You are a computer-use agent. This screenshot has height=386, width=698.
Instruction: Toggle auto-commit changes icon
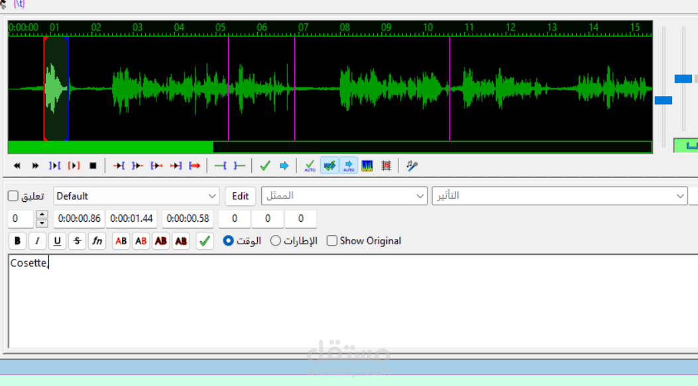310,166
